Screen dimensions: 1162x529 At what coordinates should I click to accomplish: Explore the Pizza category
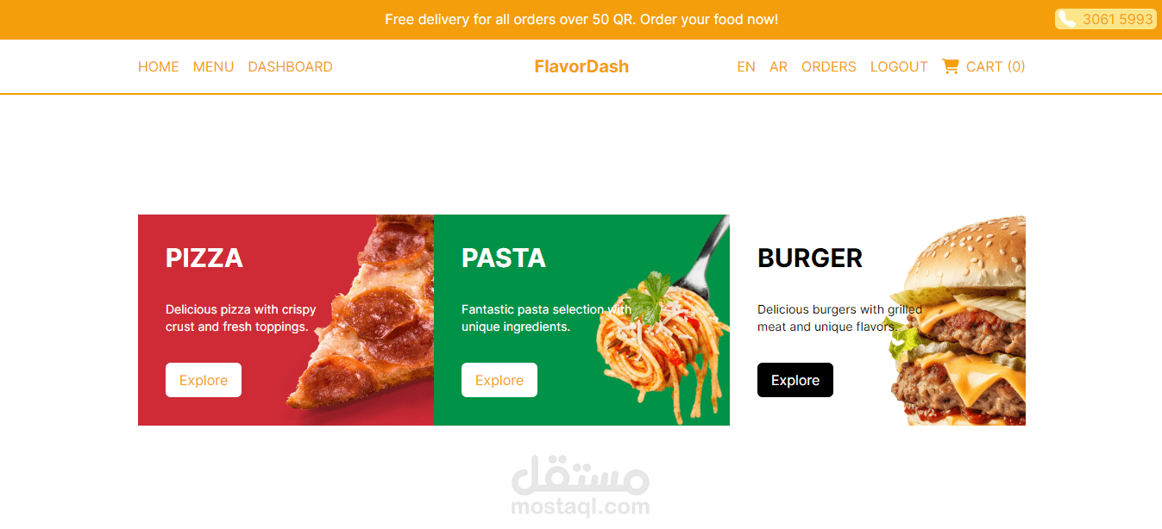(x=204, y=380)
